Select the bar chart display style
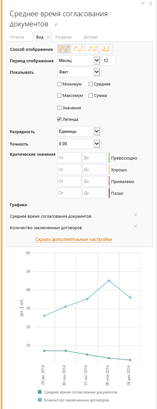Viewport: 157px width, 409px height. (106, 49)
